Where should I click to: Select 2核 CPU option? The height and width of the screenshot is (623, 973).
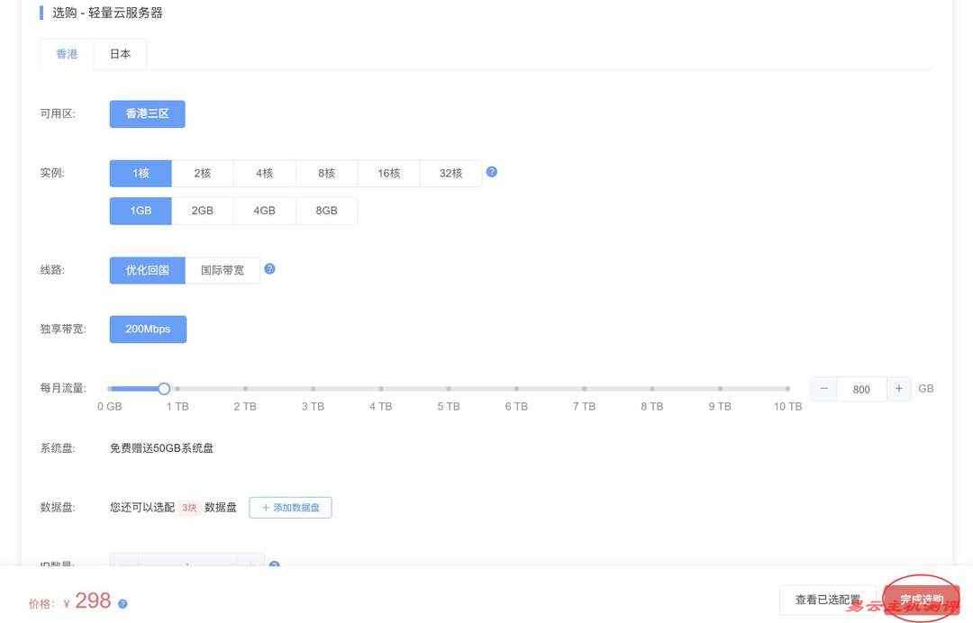(202, 173)
